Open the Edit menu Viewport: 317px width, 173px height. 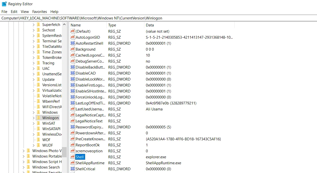(x=14, y=11)
